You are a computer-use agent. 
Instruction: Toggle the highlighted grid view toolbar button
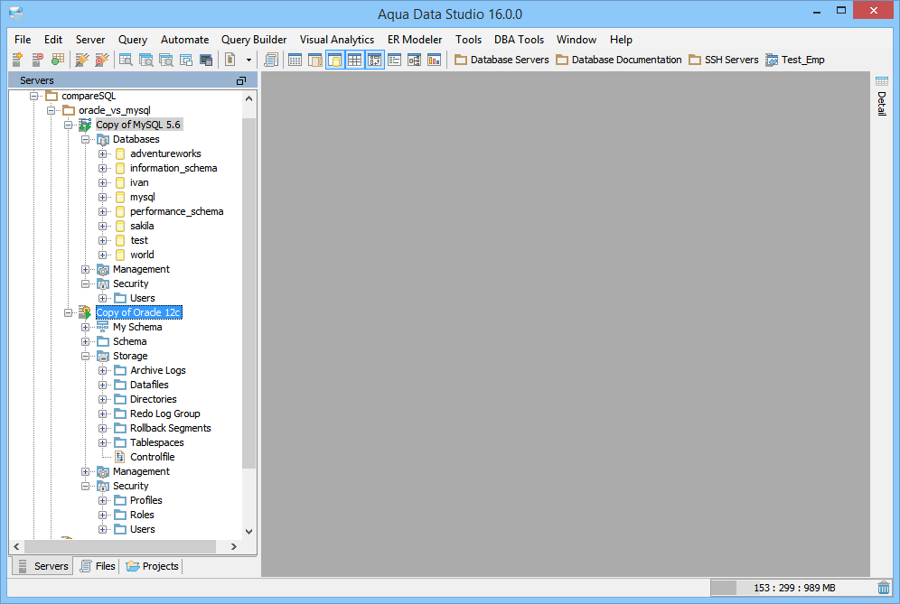pyautogui.click(x=355, y=59)
